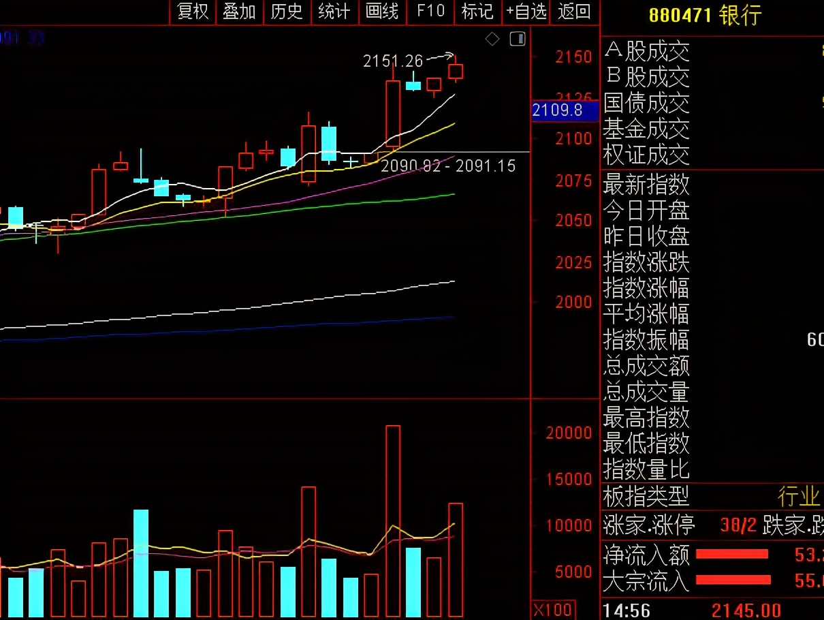Click the diamond marker icon above the chart

[492, 39]
